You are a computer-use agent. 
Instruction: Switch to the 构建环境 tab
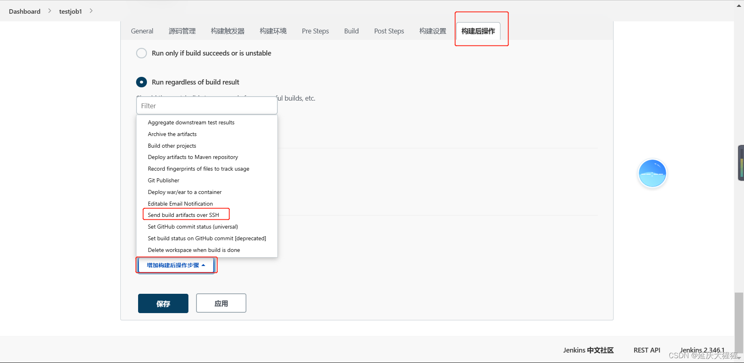point(273,31)
